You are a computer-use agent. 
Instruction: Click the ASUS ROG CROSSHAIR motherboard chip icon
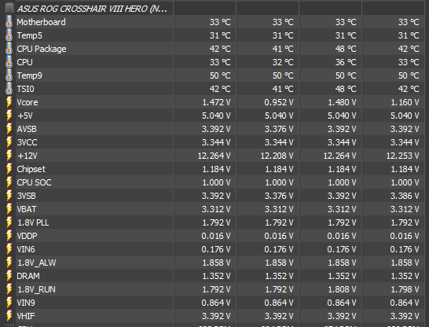point(9,8)
